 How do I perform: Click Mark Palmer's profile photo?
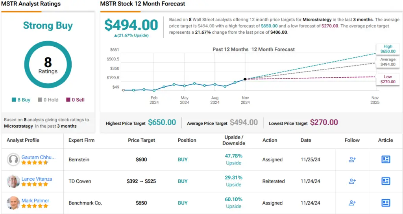[13, 203]
